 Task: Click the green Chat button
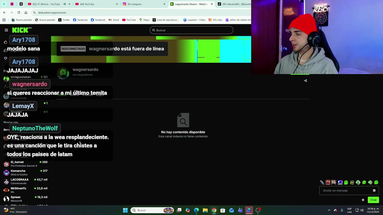[373, 200]
